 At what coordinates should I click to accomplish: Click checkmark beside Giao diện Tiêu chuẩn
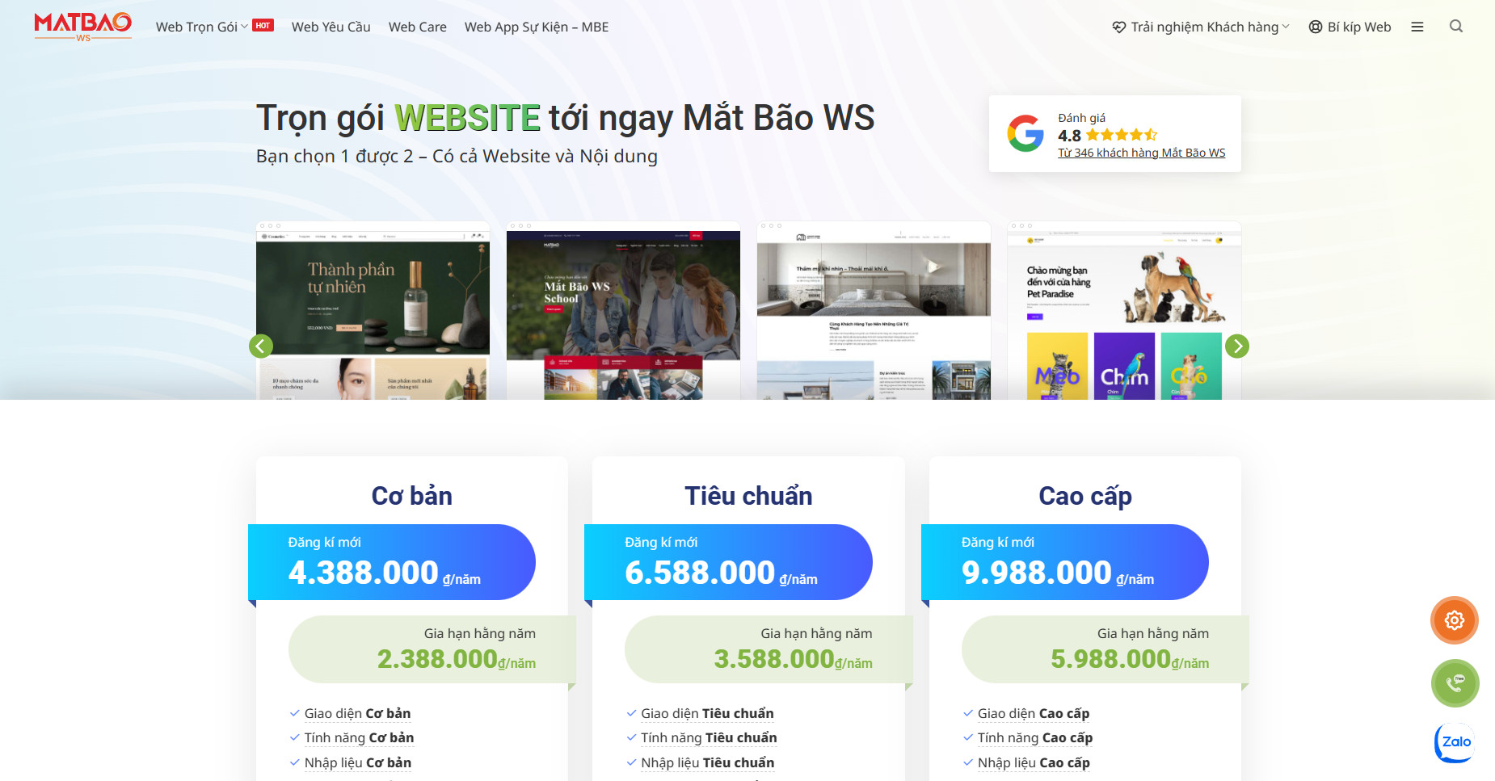pyautogui.click(x=631, y=713)
